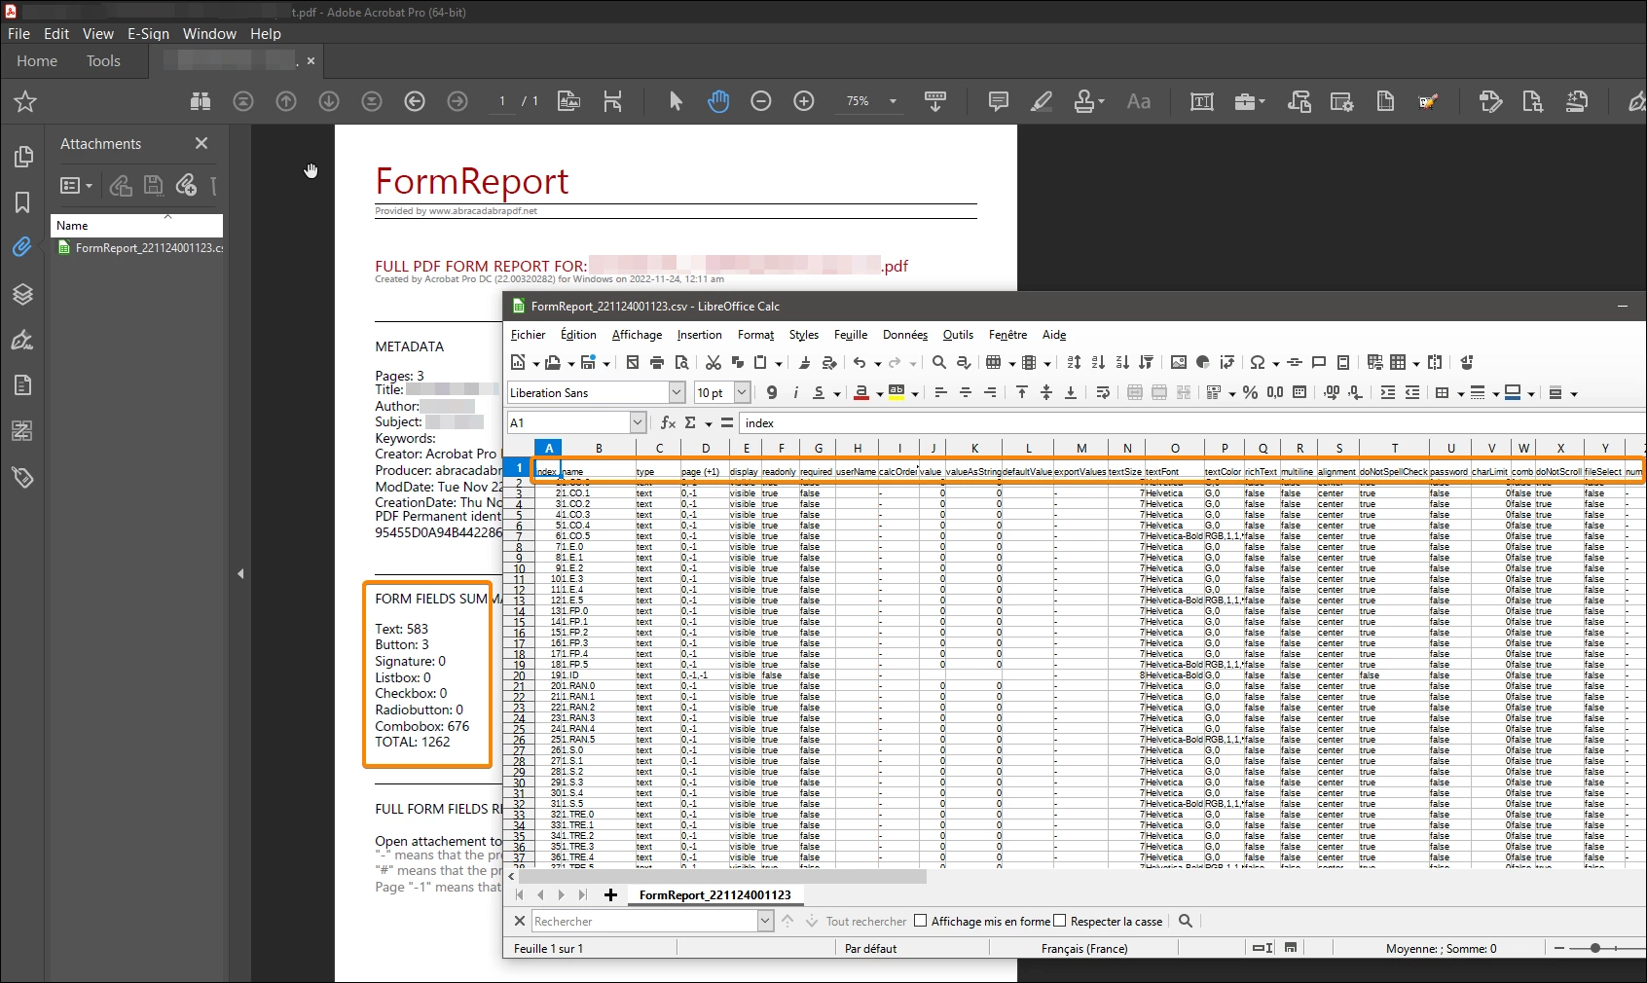Screen dimensions: 1647x983
Task: Apply the yellow highlighting color swatch in Calc
Action: (897, 392)
